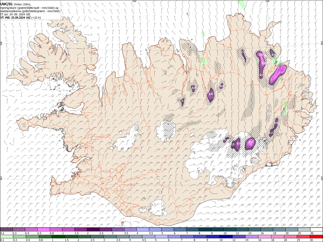Viewport: 323px width, 242px height.
Task: Click the UWC/IG title text
Action: coord(6,4)
